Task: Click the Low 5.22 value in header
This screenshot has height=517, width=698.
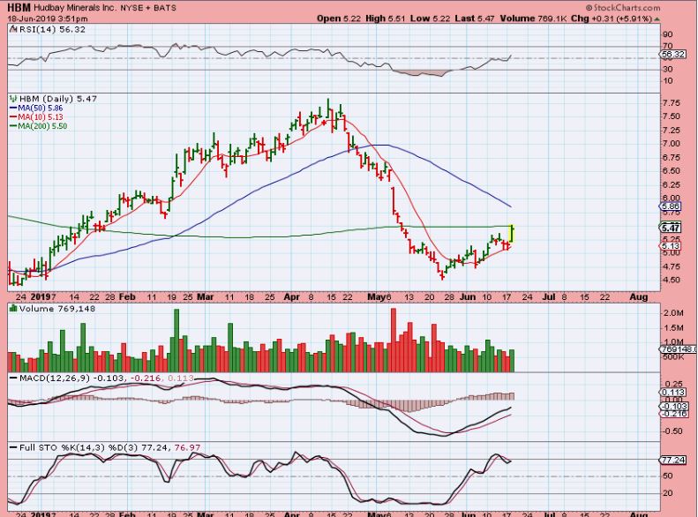Action: (430, 19)
